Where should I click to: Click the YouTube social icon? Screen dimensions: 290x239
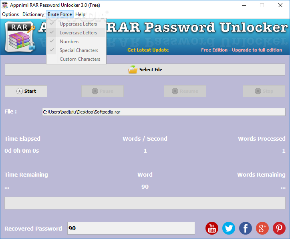[x=212, y=228]
